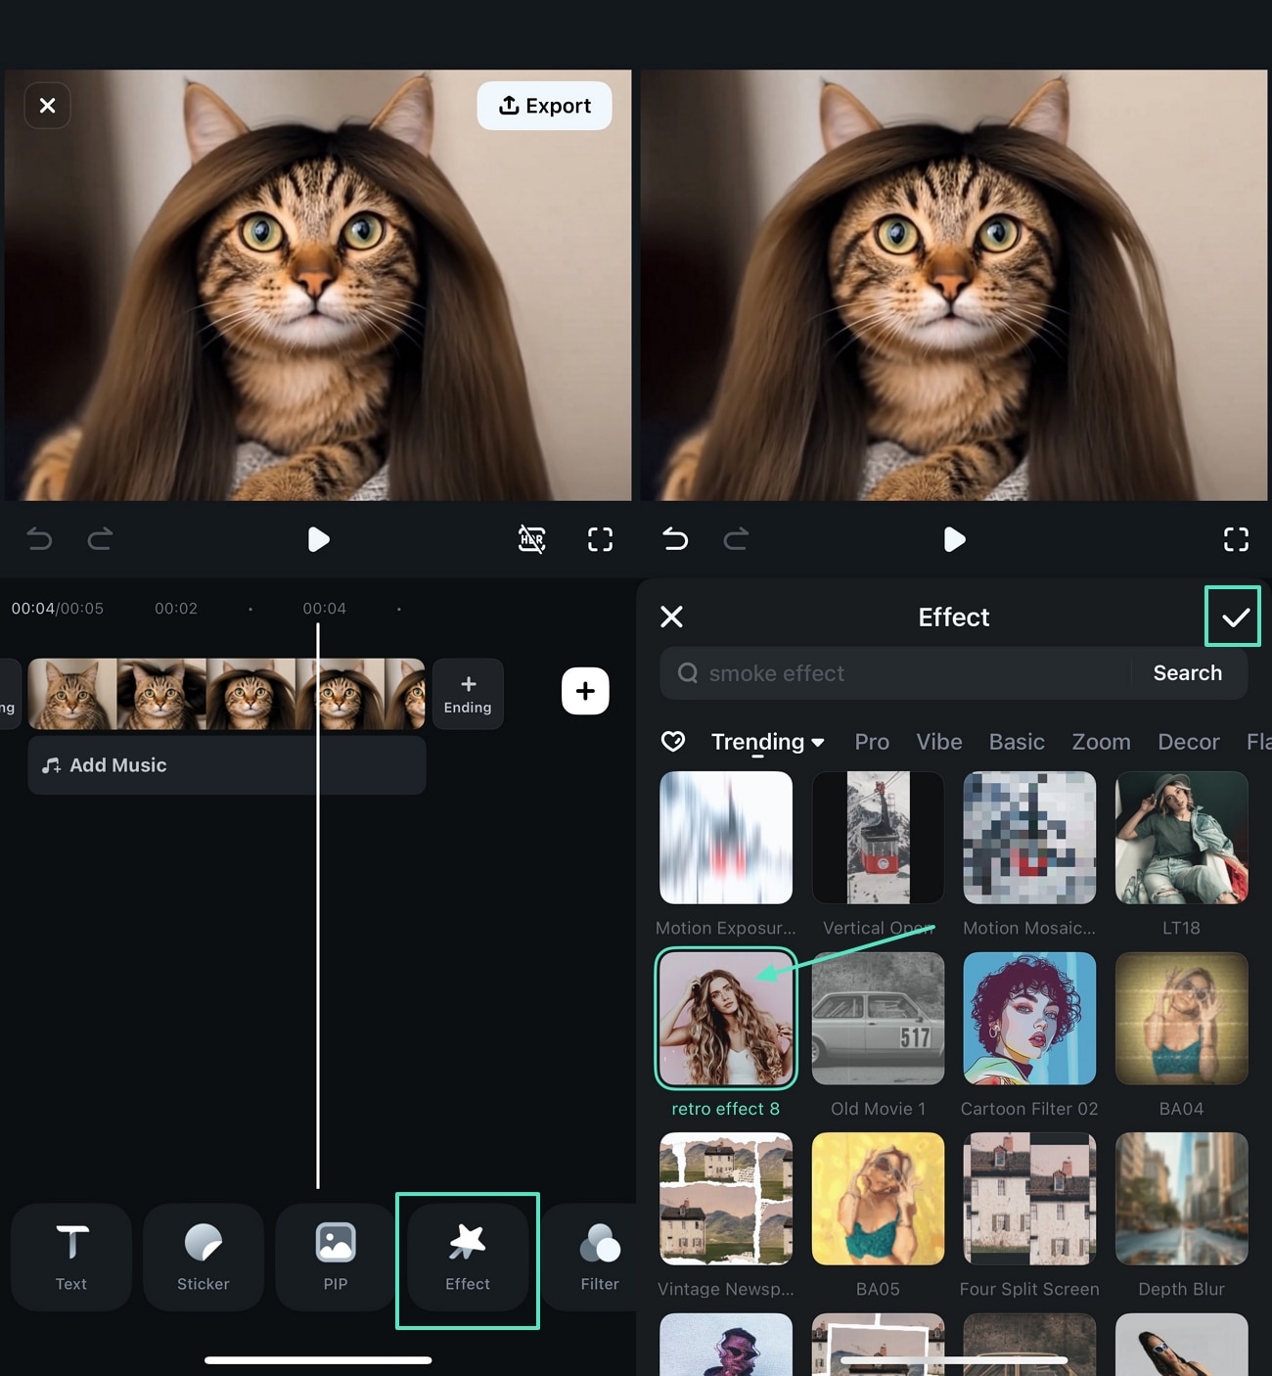Viewport: 1272px width, 1376px height.
Task: Select the Depth Blur effect
Action: click(1181, 1199)
